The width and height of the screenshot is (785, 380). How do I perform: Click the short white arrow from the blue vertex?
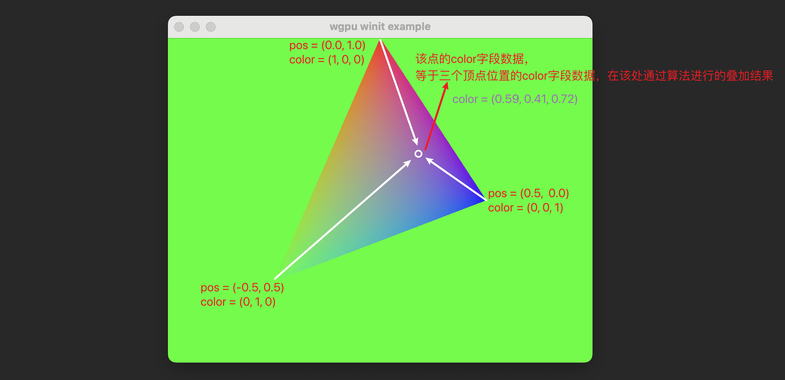(x=455, y=179)
